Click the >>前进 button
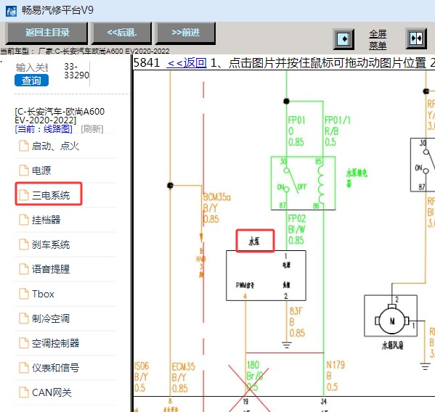435x412 pixels. [x=185, y=33]
